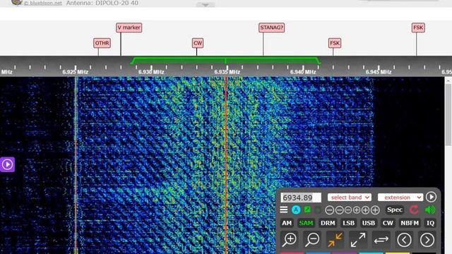Open the hamburger menu in the control panel
452x254 pixels.
pyautogui.click(x=284, y=210)
